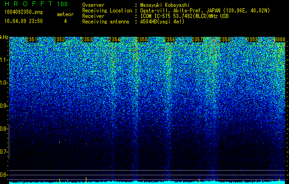Click the yellow meteor tick below 2357
289x184 pixels.
click(199, 181)
